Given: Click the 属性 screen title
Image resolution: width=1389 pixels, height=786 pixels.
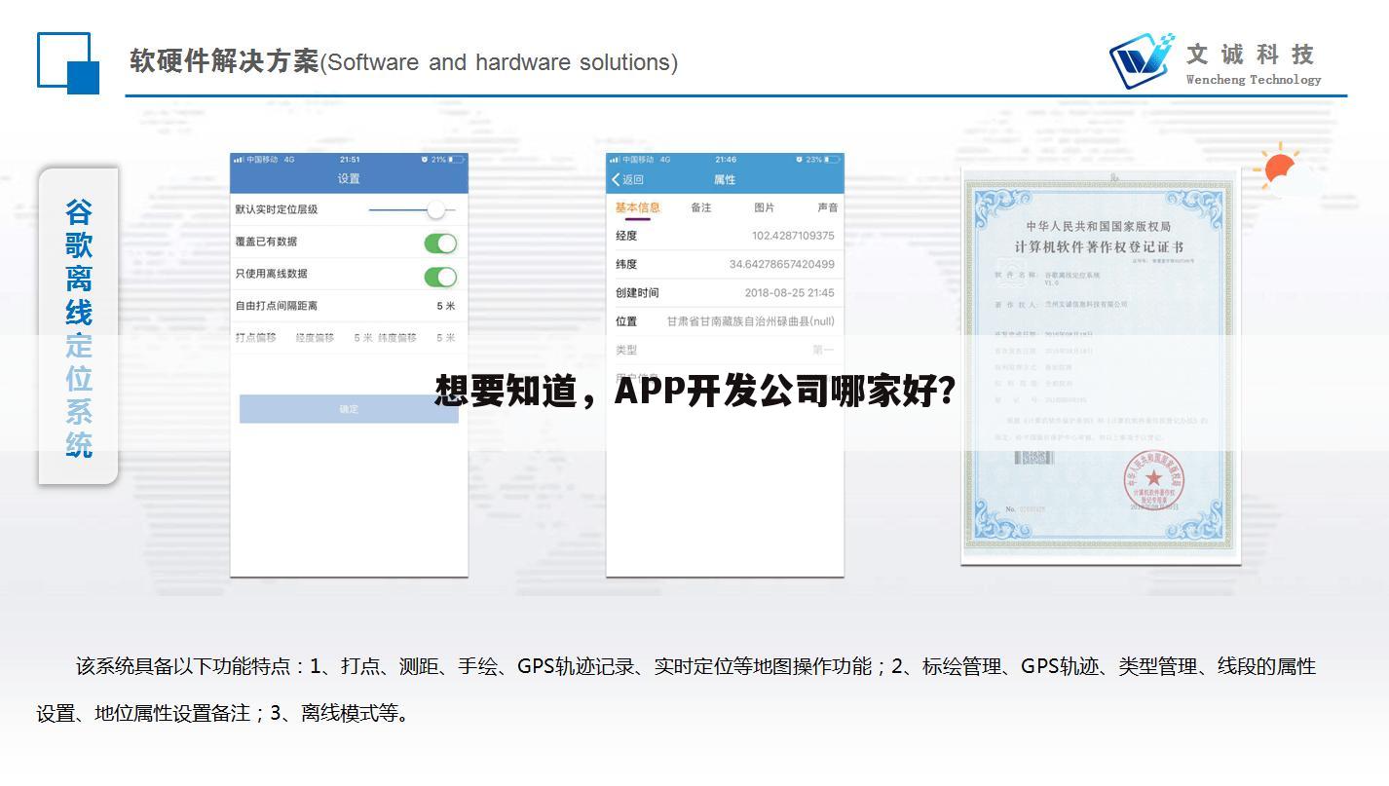Looking at the screenshot, I should tap(725, 179).
